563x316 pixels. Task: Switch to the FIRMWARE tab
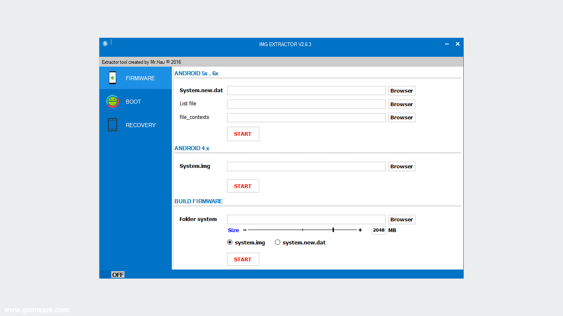click(139, 78)
